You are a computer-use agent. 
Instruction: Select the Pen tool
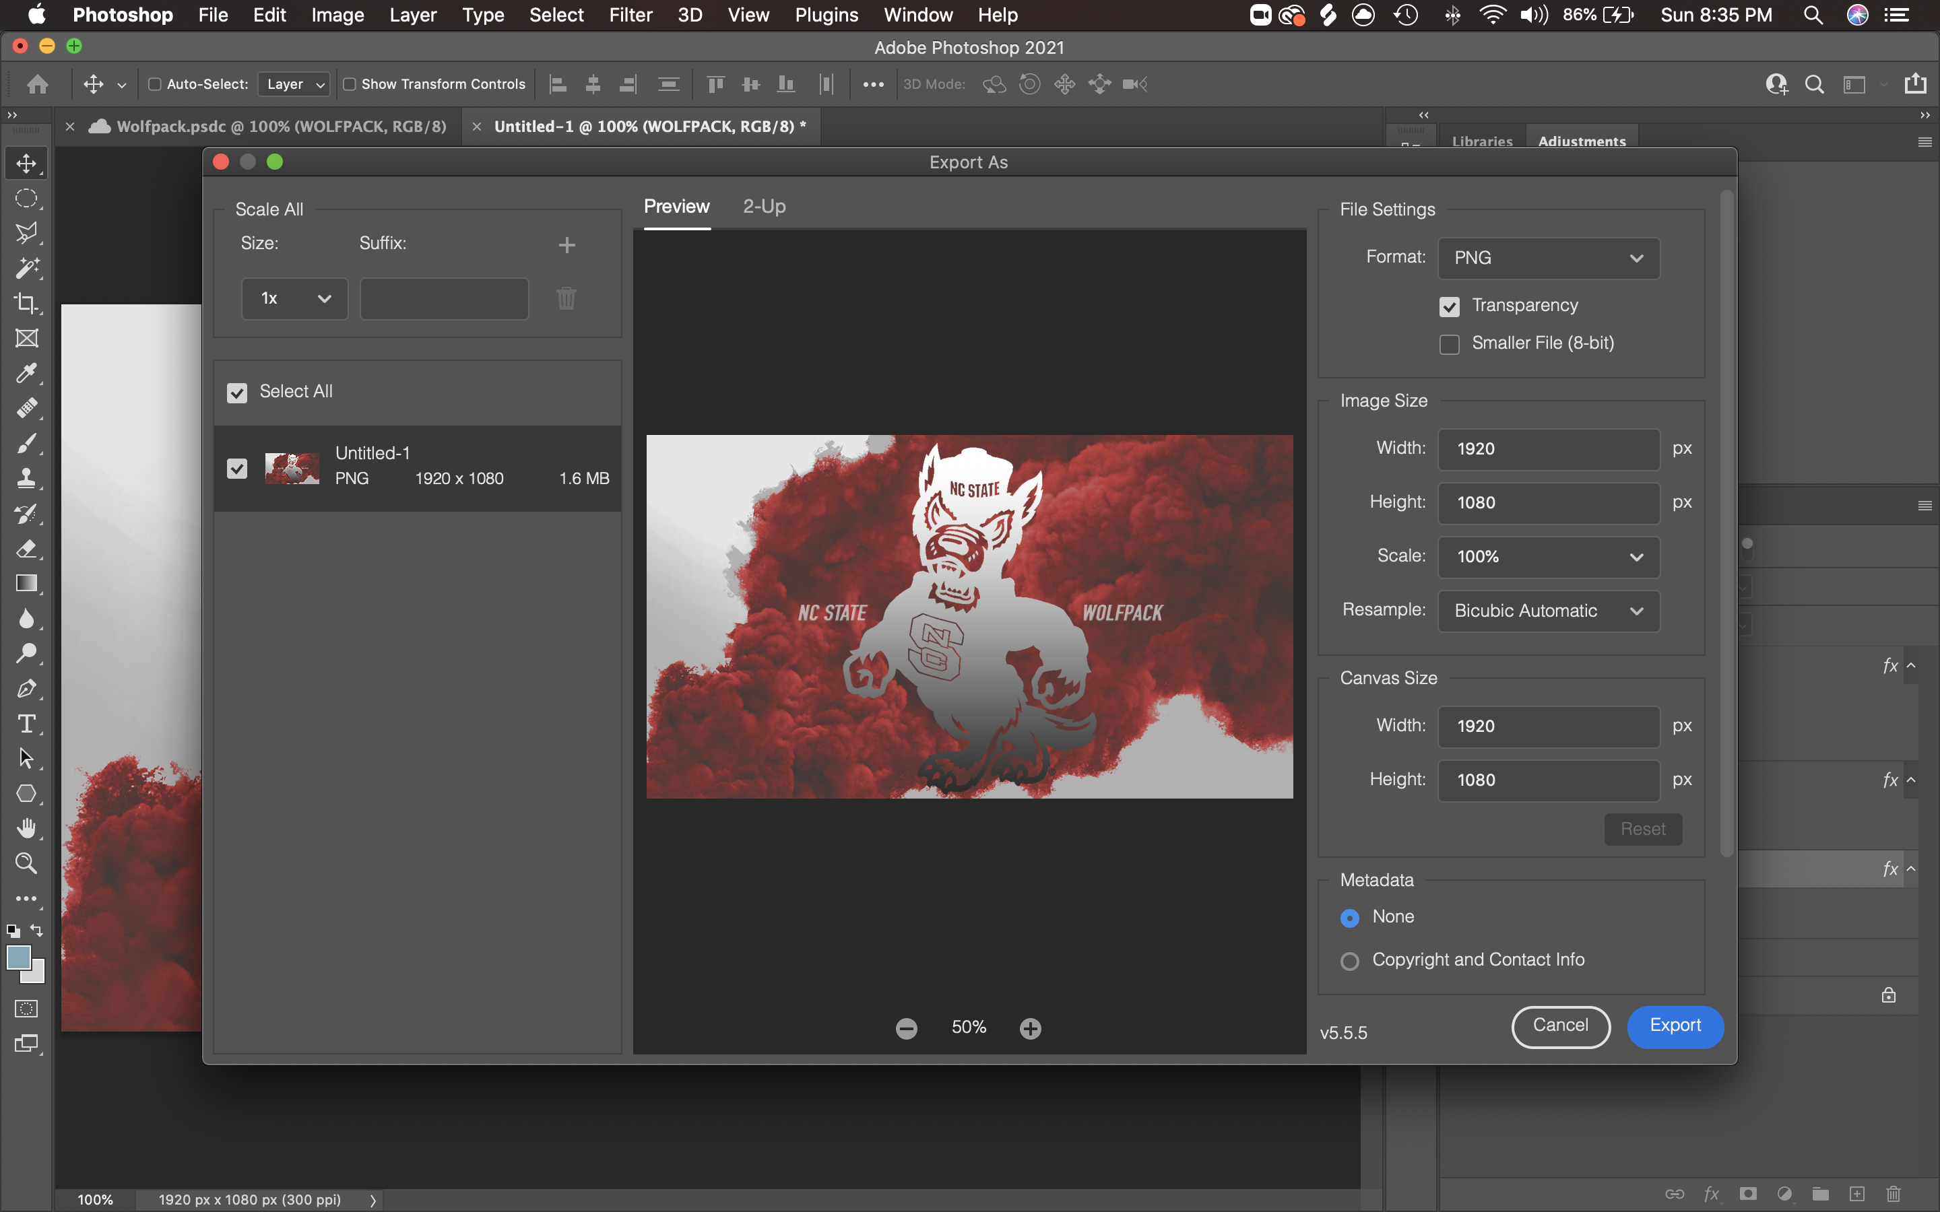tap(26, 689)
